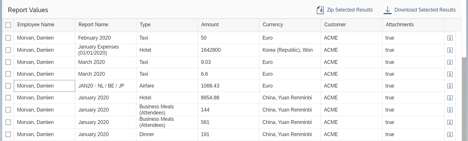
Task: Open info icon for the Korea Won Hotel row
Action: click(x=450, y=50)
